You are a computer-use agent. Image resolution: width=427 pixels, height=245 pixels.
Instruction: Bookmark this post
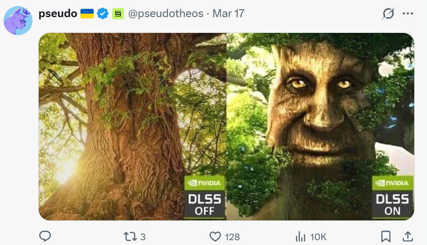[386, 237]
